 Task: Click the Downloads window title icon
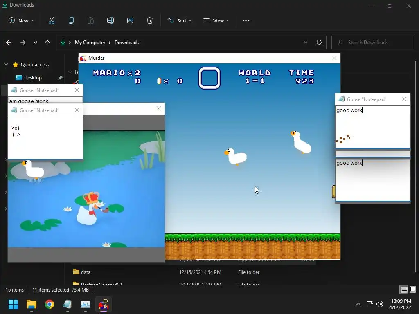point(5,5)
